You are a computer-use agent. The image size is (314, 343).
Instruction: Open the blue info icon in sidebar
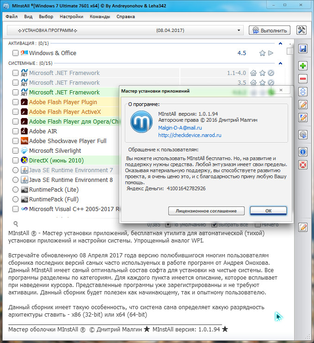click(303, 151)
